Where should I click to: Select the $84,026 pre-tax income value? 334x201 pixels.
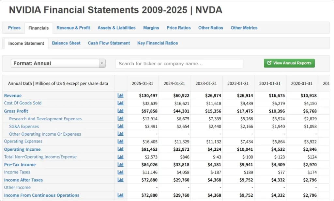(149, 165)
